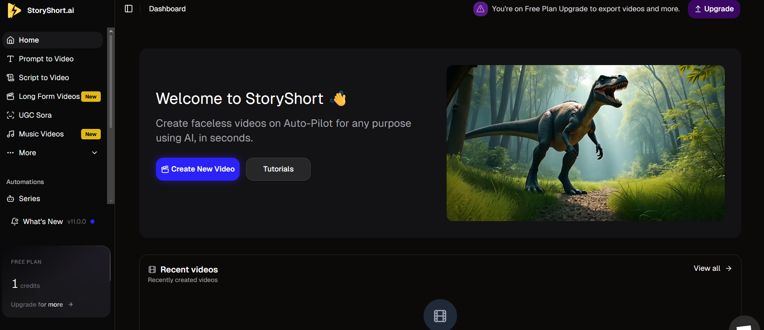Viewport: 764px width, 330px height.
Task: Open the Home page
Action: click(52, 40)
